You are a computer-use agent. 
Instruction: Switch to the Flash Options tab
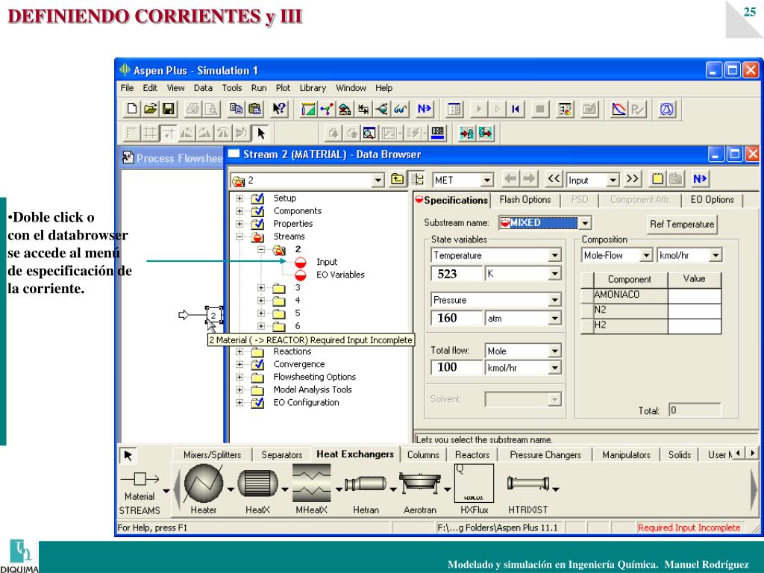525,199
